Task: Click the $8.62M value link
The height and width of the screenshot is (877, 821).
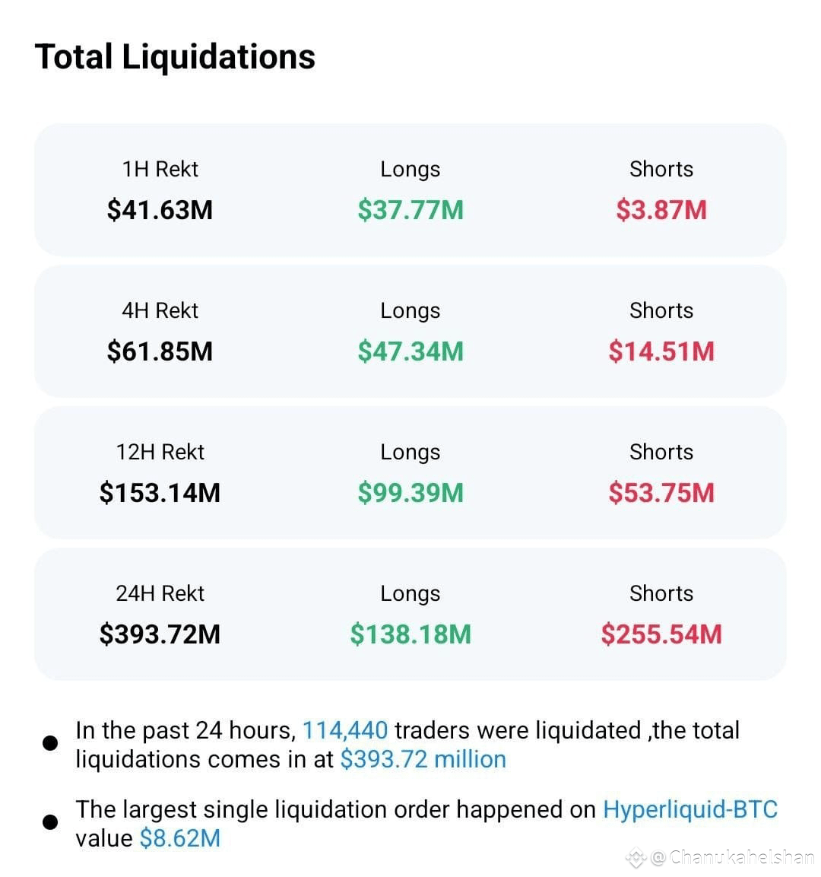Action: point(180,838)
